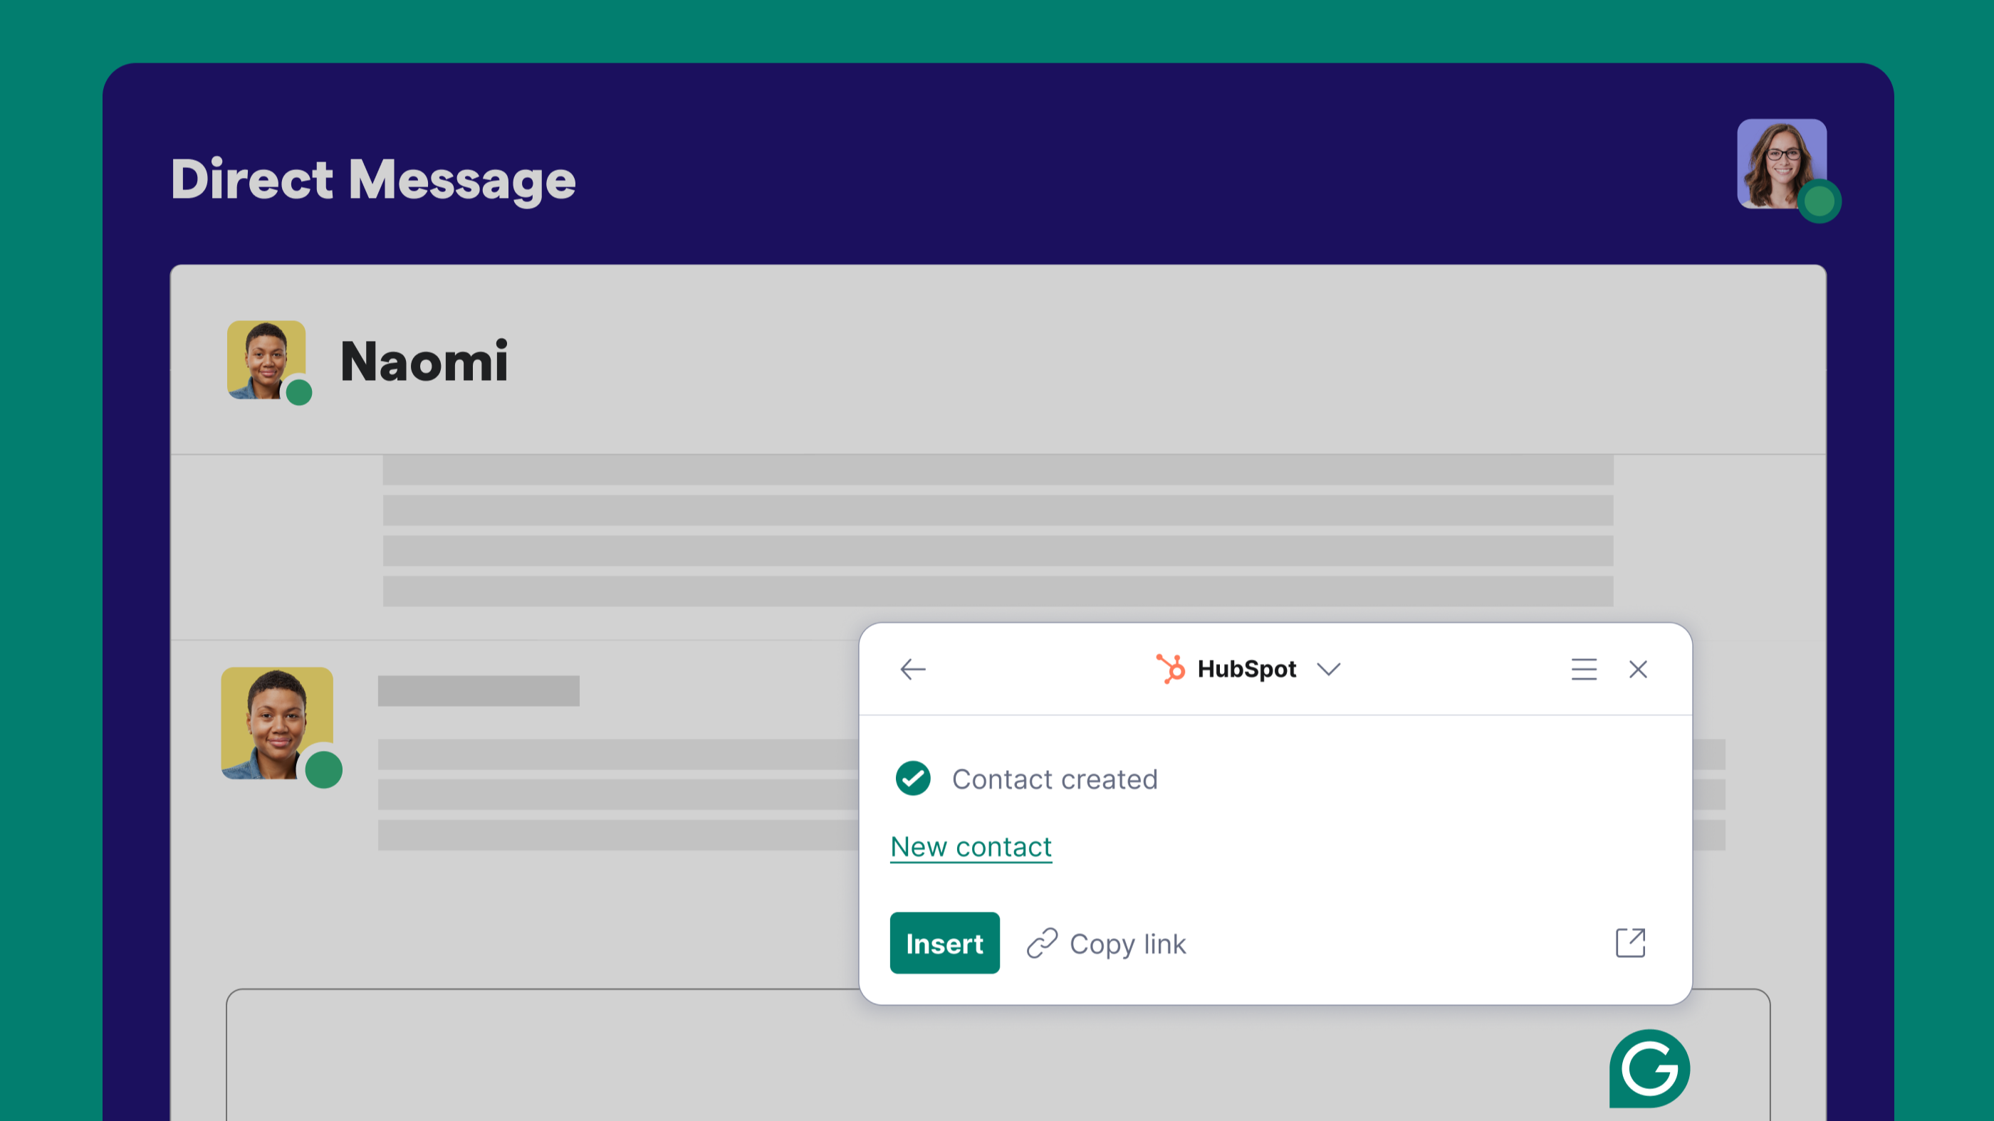Open contact in external window icon
This screenshot has width=1994, height=1121.
click(1630, 943)
